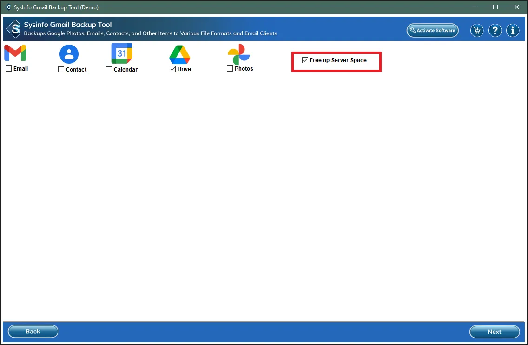Viewport: 528px width, 345px height.
Task: Uncheck Free up Server Space option
Action: click(305, 60)
